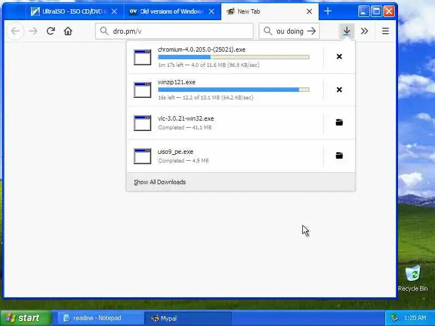Switch to readme - Notepad taskbar item
Viewport: 435px width, 326px height.
click(101, 318)
